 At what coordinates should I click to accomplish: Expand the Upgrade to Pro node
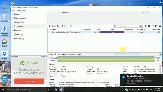13,18
